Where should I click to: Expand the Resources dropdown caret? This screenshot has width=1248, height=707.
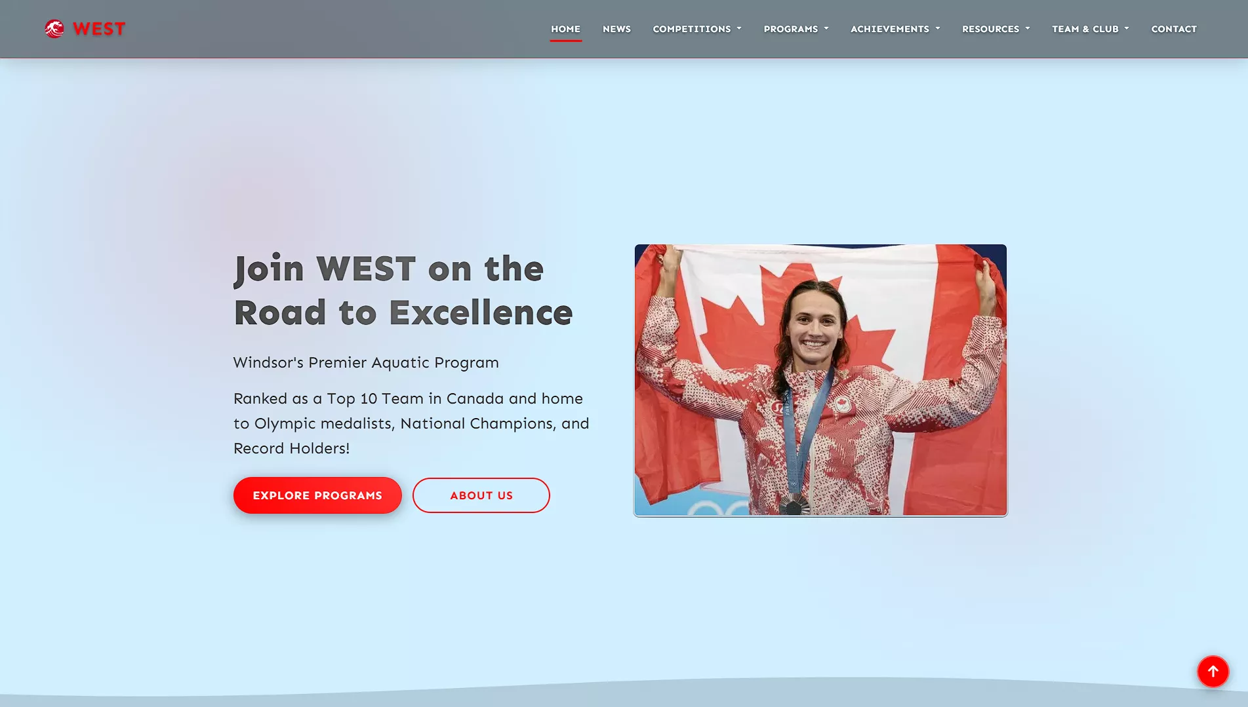1028,29
